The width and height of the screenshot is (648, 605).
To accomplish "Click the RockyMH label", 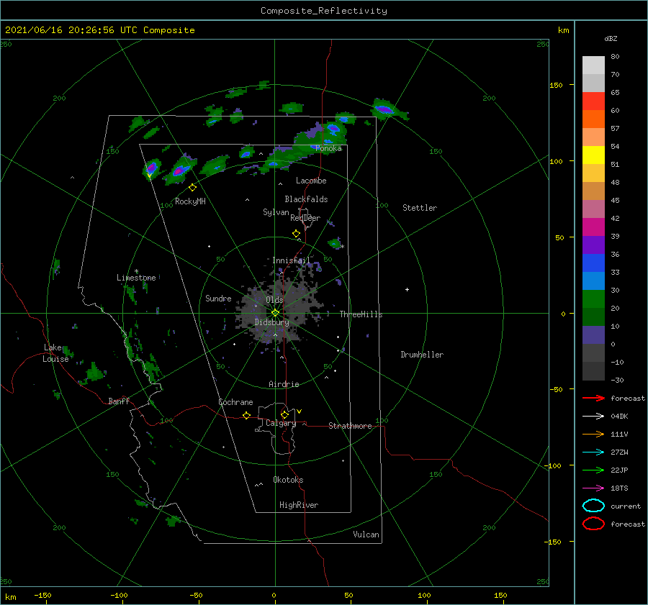I will 190,201.
